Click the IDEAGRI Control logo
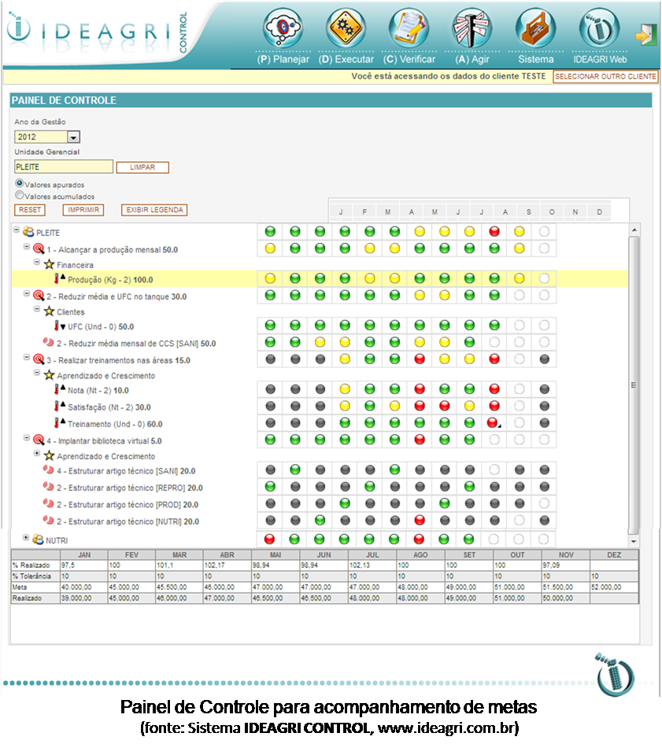The height and width of the screenshot is (744, 662). pos(98,31)
